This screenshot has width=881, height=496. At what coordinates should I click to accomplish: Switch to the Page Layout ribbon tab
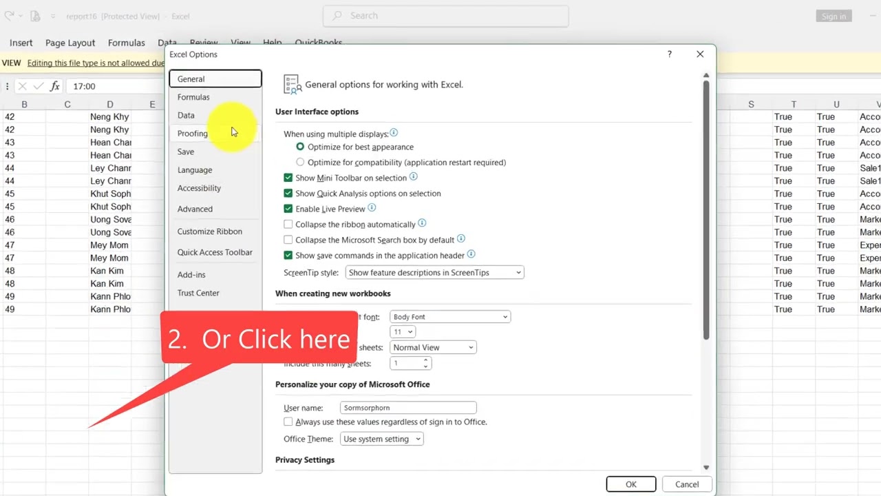(x=70, y=43)
